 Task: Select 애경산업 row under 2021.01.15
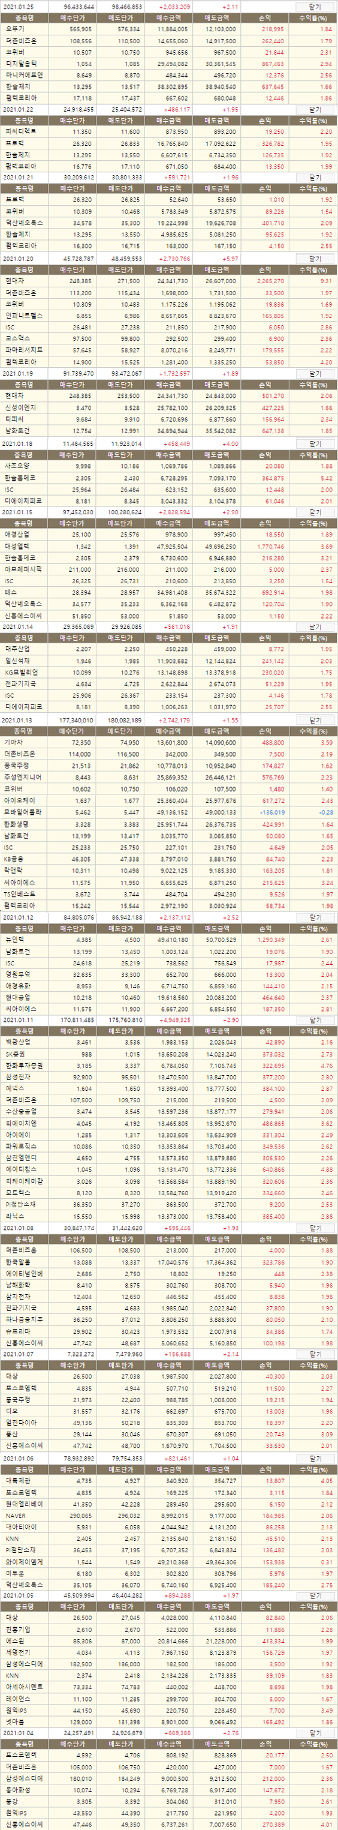(169, 535)
